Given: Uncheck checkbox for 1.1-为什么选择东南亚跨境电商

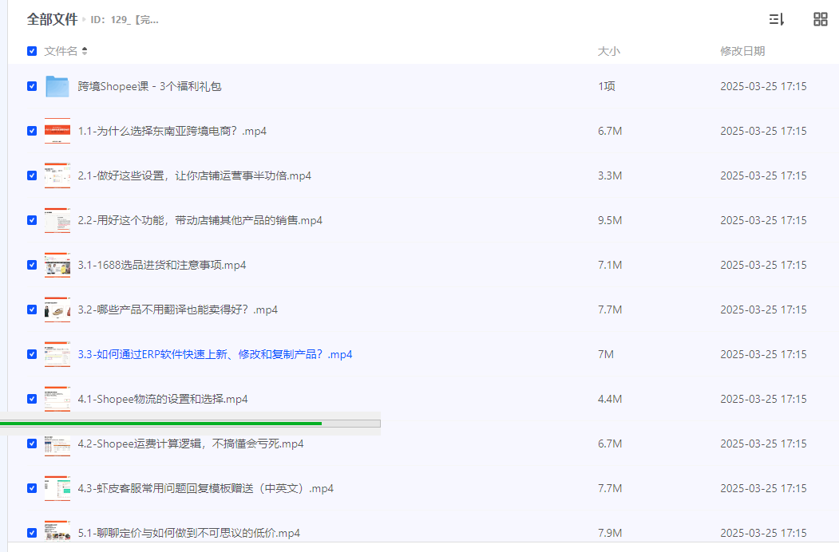Looking at the screenshot, I should tap(32, 131).
